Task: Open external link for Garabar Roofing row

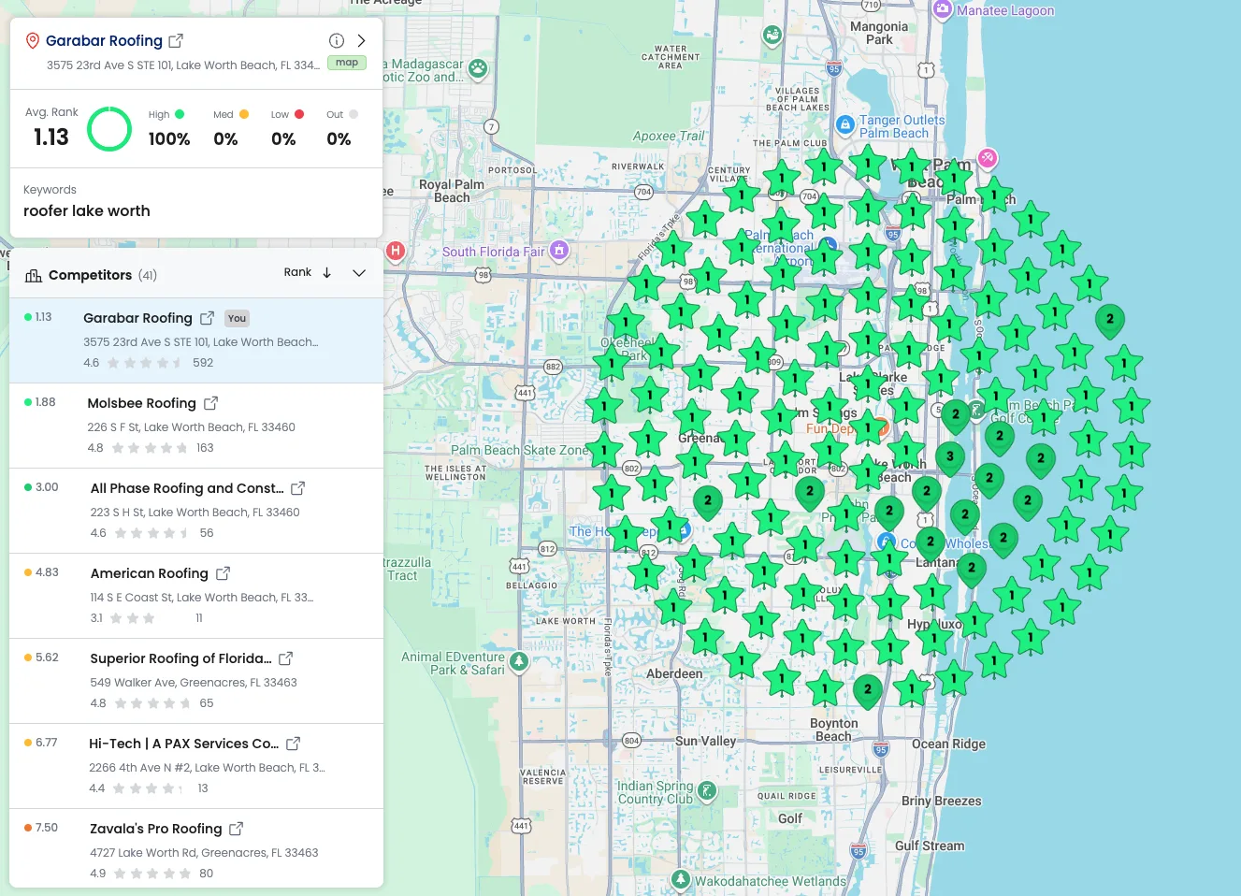Action: pos(207,318)
